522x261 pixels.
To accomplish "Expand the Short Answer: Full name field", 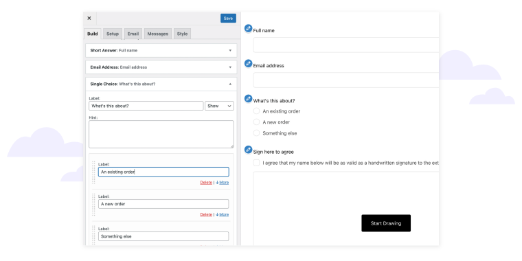I will [161, 50].
